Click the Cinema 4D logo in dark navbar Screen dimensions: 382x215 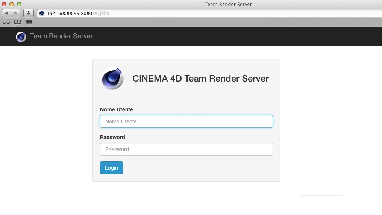(21, 37)
